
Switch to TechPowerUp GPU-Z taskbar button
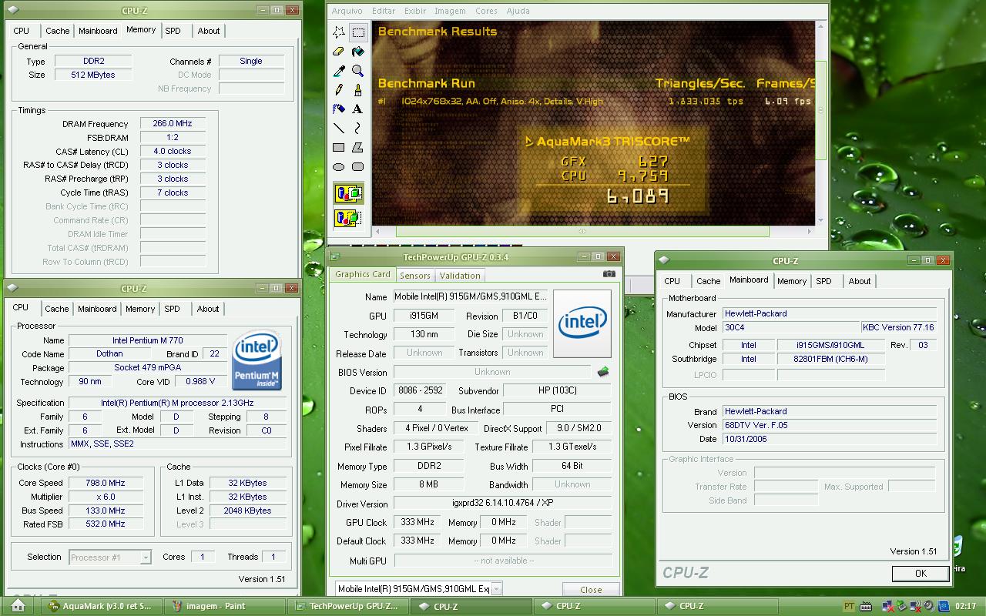pyautogui.click(x=348, y=606)
